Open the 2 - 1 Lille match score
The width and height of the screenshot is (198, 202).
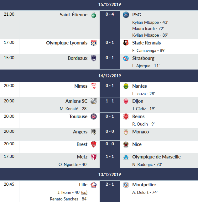point(110,185)
